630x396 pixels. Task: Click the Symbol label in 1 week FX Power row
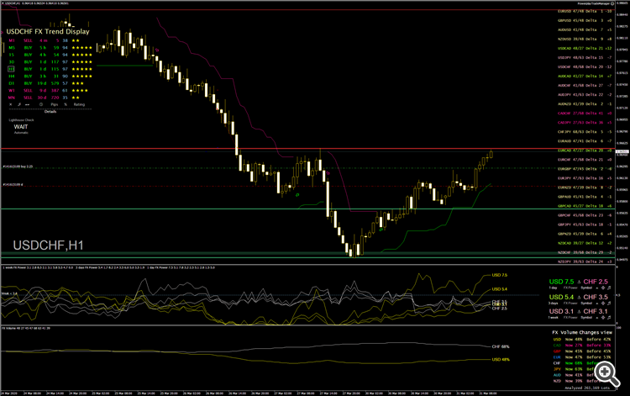click(586, 318)
